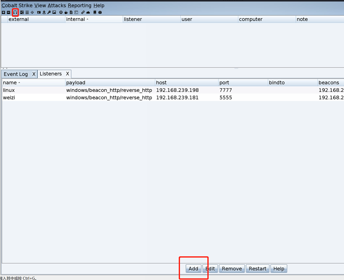Switch to the Event Log tab
The width and height of the screenshot is (344, 280).
[x=16, y=74]
